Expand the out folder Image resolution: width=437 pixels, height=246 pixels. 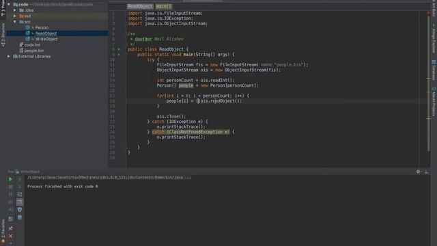15,16
